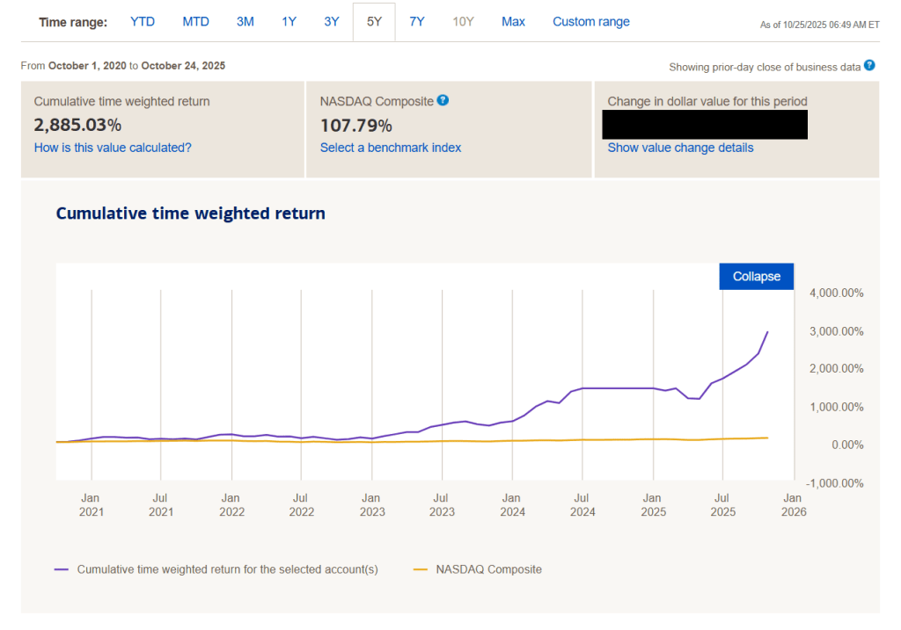Switch to the 3M time range
901x630 pixels.
[245, 22]
